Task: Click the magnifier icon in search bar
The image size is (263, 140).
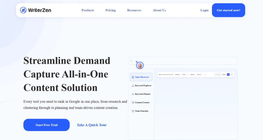Action: click(131, 61)
